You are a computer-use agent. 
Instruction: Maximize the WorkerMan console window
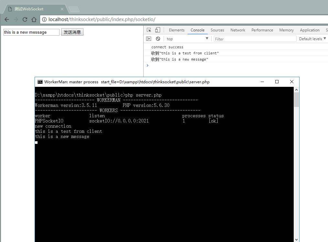(277, 82)
